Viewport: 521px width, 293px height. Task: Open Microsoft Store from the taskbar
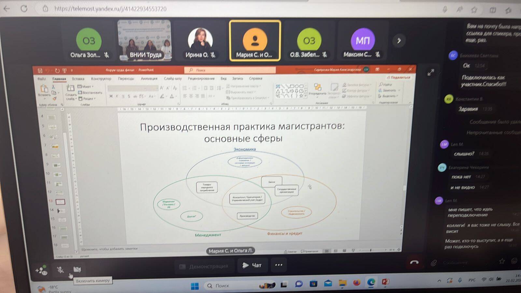tap(313, 284)
